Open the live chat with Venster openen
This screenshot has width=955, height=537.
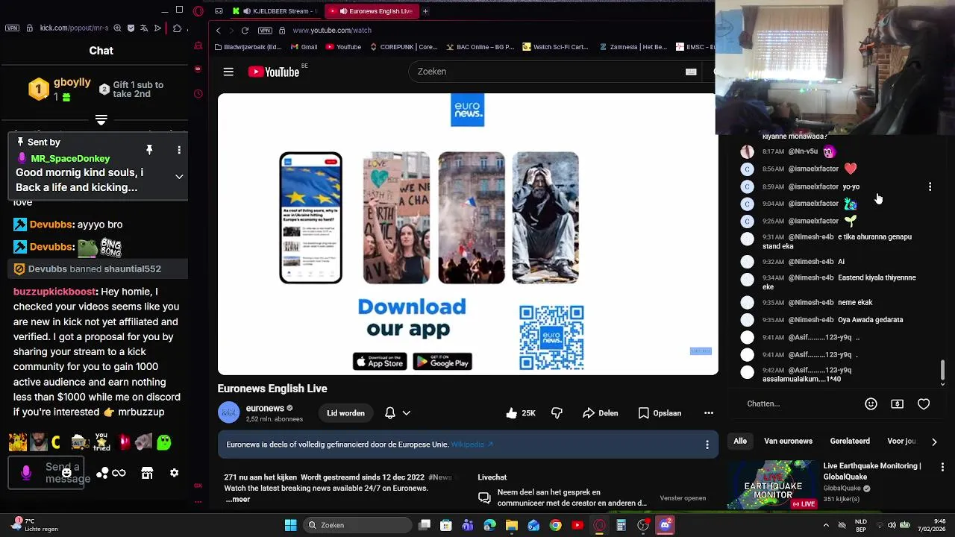pyautogui.click(x=683, y=498)
